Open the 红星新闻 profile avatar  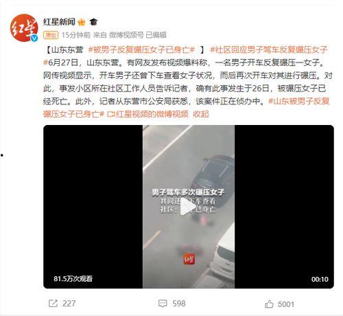(24, 27)
